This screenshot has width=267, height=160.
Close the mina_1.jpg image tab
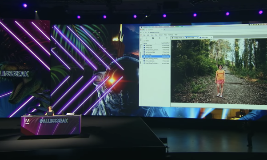(211, 37)
